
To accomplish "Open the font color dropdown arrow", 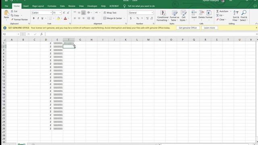I will click(x=69, y=18).
